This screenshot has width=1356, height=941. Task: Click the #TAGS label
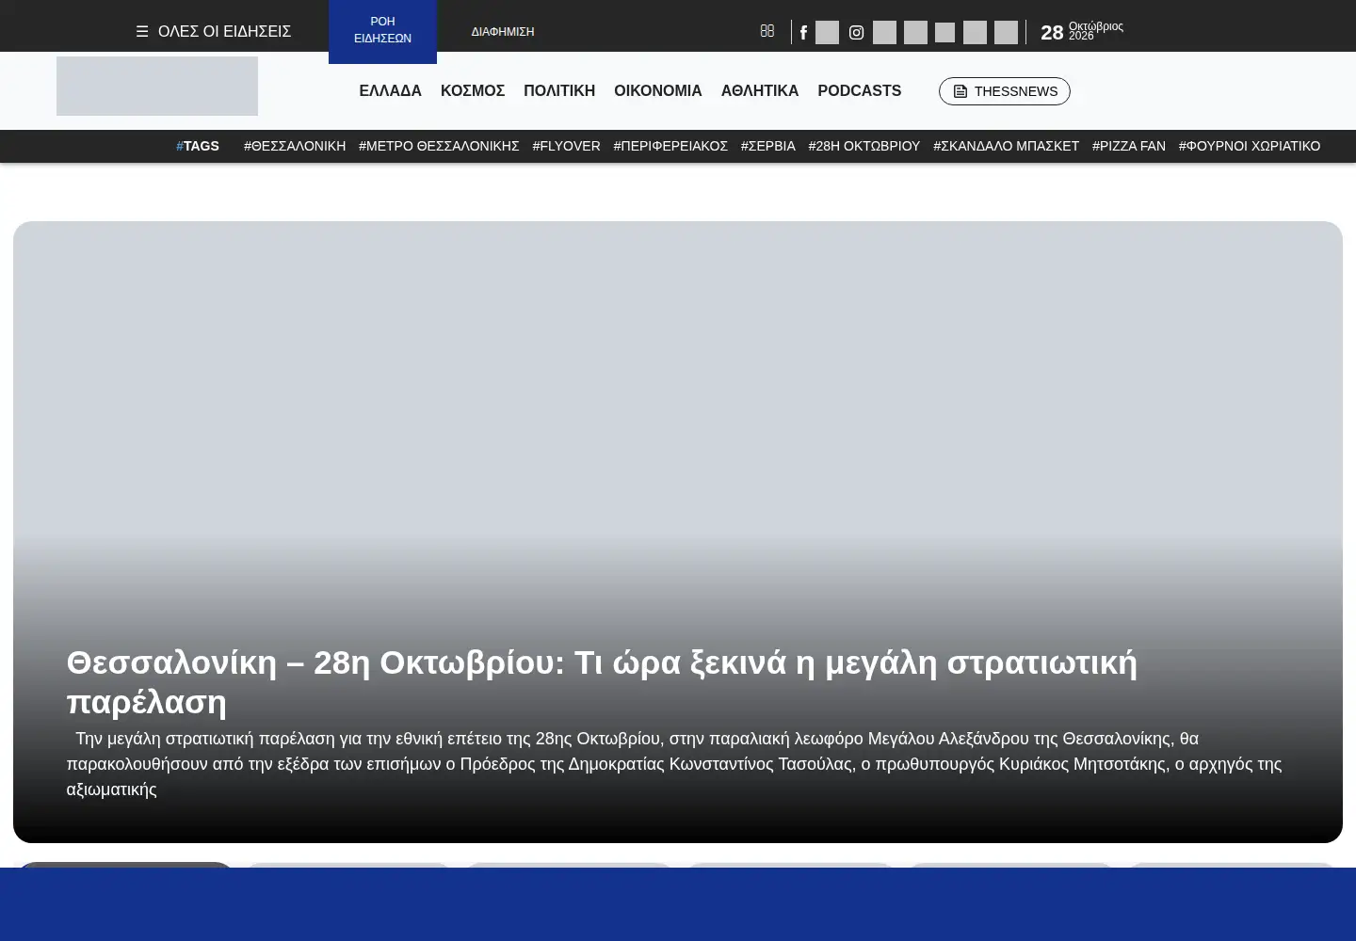pos(198,146)
